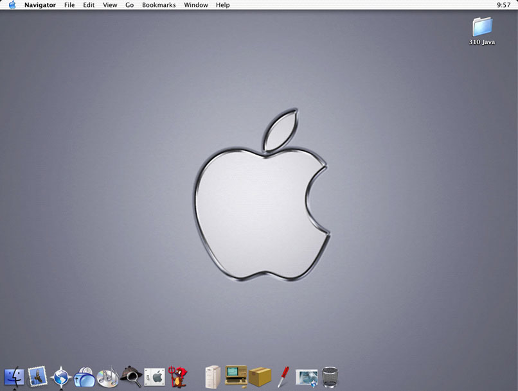Open the View menu
Screen dimensions: 518x391
[x=110, y=5]
